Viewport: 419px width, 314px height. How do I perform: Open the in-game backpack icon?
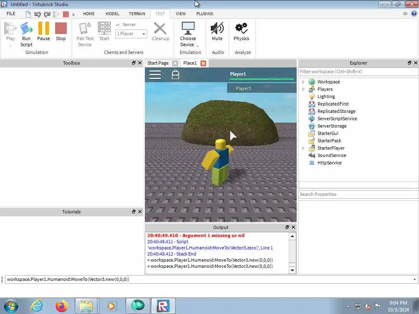pyautogui.click(x=176, y=75)
